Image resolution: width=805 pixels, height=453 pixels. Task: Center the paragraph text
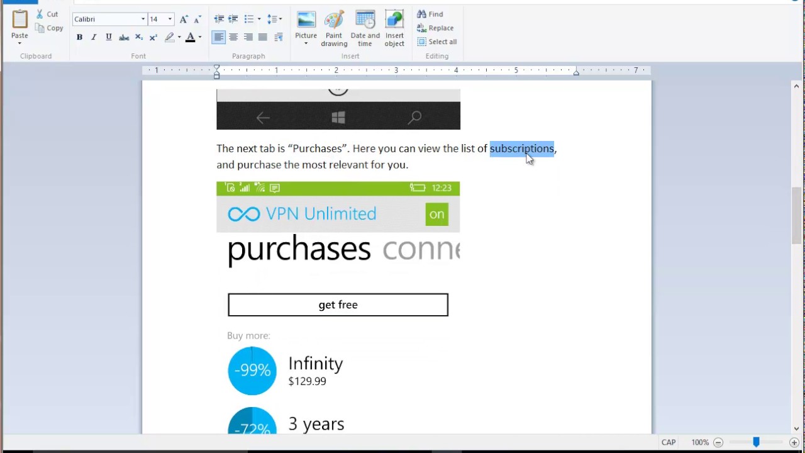tap(233, 37)
